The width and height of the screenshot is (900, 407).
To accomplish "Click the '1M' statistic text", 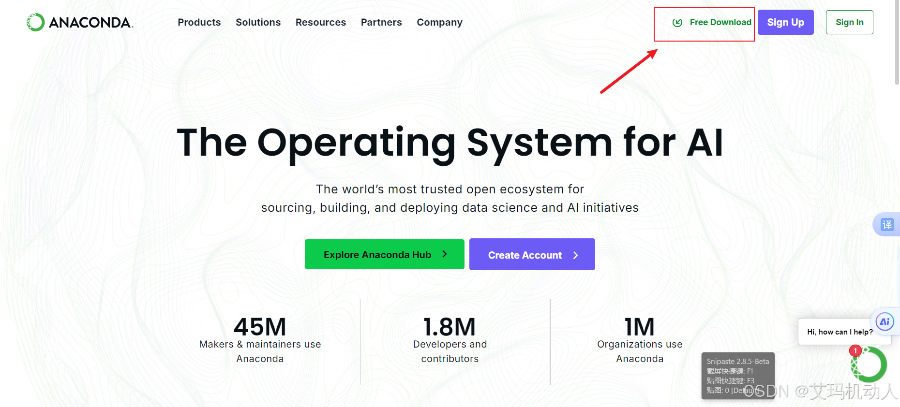I will point(639,327).
